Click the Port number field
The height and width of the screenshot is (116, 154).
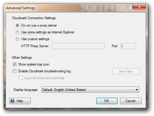point(128,46)
